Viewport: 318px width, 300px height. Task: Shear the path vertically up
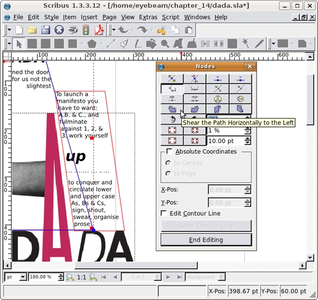pos(218,110)
